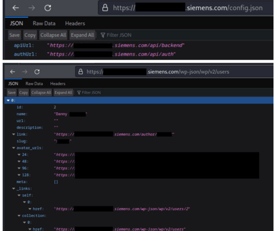Switch to the JSON tab in the config.json viewer
Image resolution: width=277 pixels, height=231 pixels.
(x=16, y=24)
